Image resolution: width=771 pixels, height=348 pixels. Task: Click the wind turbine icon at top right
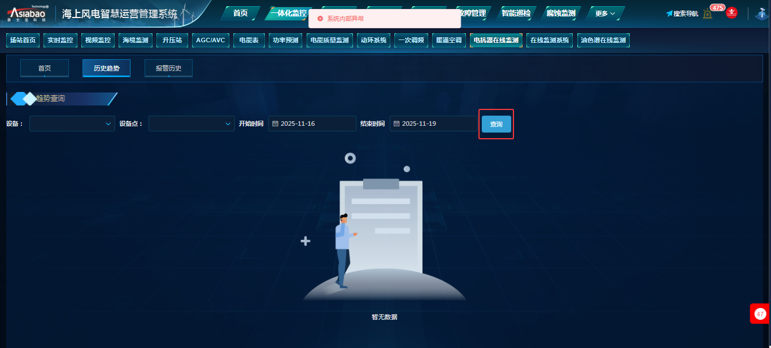pos(760,14)
